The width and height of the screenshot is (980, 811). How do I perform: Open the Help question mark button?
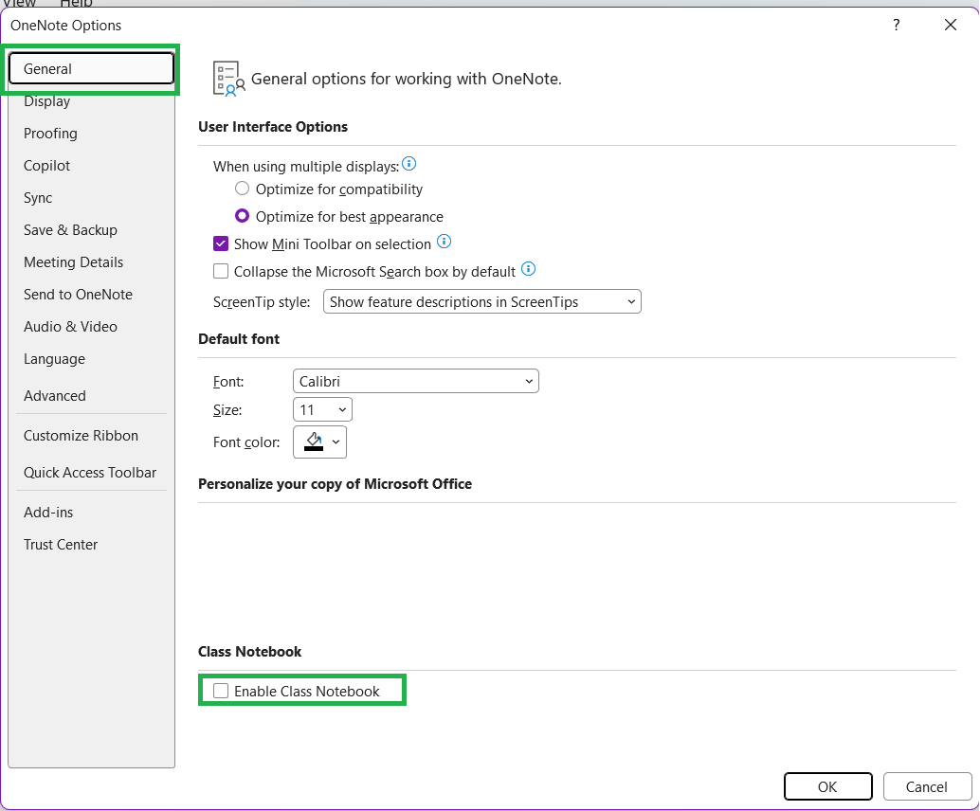[897, 25]
